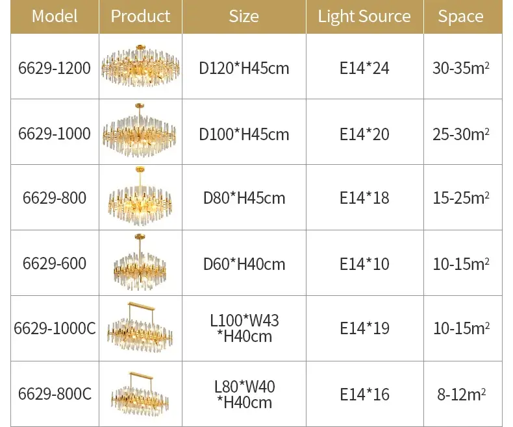
Task: Click space value 8-12m²
Action: click(461, 394)
